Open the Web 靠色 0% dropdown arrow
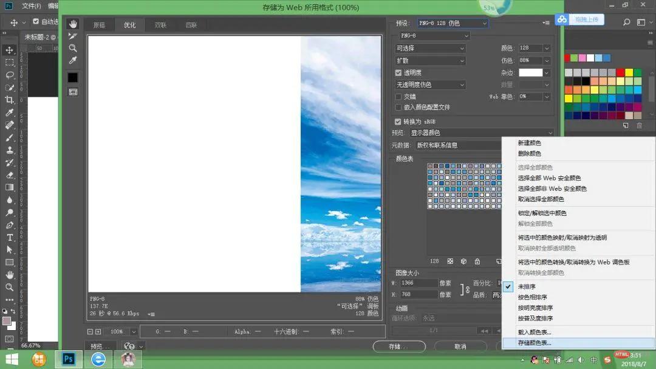The image size is (656, 369). (x=547, y=96)
